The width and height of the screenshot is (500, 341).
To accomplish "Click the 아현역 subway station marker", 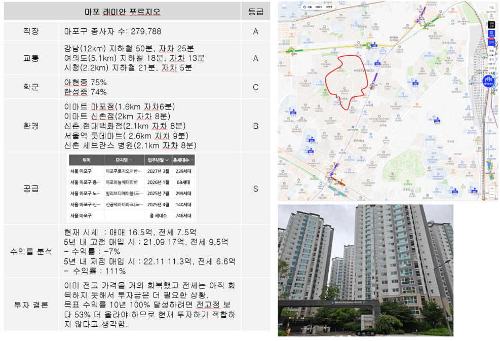I will point(370,45).
